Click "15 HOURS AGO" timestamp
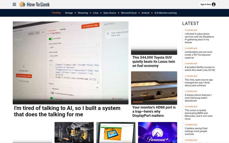The image size is (229, 143). click(191, 30)
